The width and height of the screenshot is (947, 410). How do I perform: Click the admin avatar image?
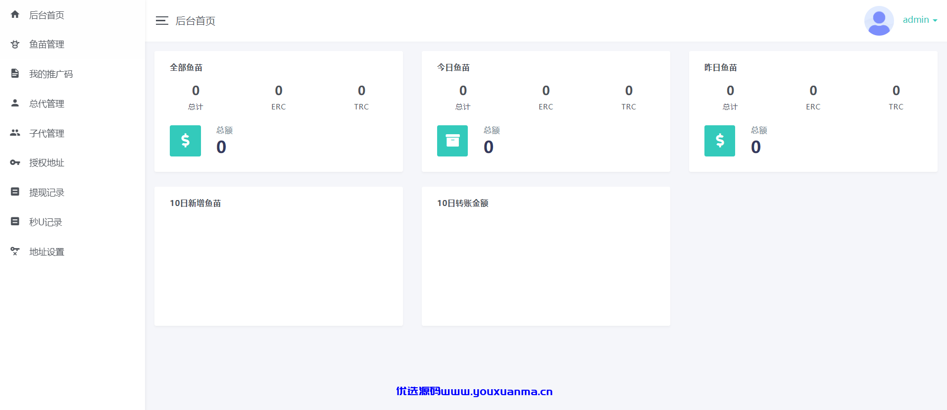click(x=879, y=21)
